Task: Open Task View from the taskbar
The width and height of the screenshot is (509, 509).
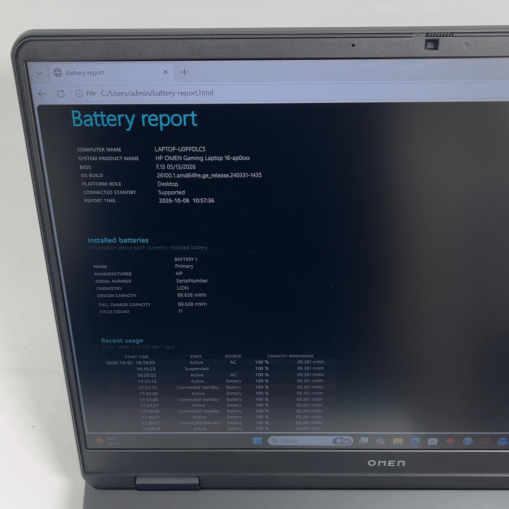Action: tap(364, 441)
